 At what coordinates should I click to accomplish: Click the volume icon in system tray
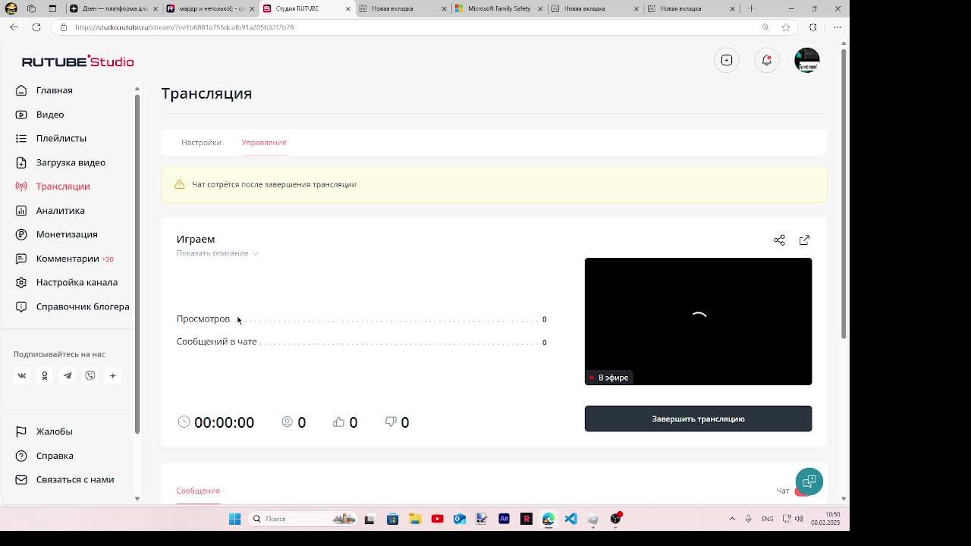(798, 519)
